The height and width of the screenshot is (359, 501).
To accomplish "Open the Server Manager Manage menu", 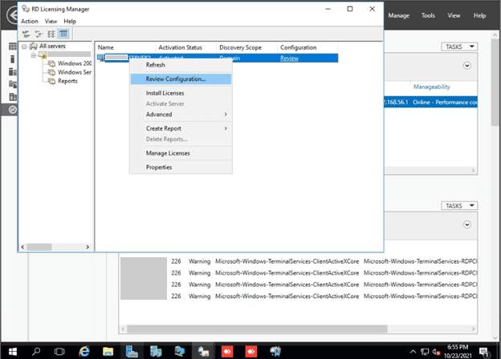I will tap(398, 15).
